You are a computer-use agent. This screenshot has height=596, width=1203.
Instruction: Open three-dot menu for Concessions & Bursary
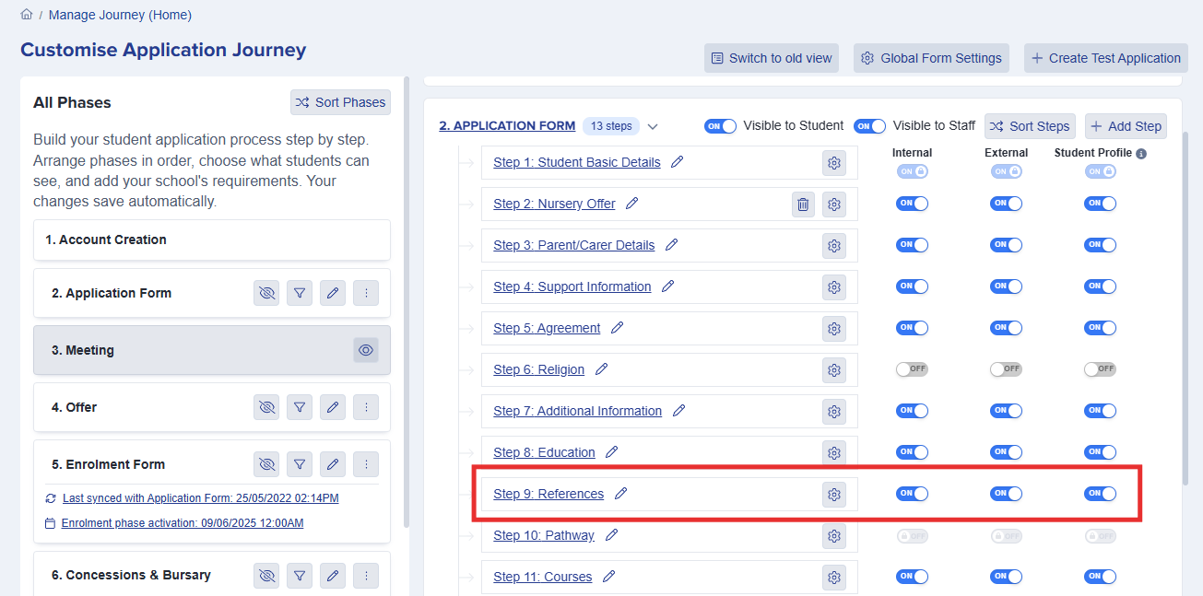[366, 576]
